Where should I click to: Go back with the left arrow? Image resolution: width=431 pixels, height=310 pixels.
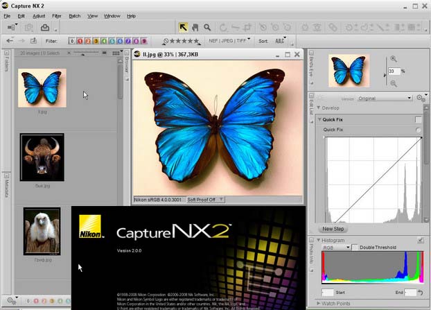tap(10, 41)
